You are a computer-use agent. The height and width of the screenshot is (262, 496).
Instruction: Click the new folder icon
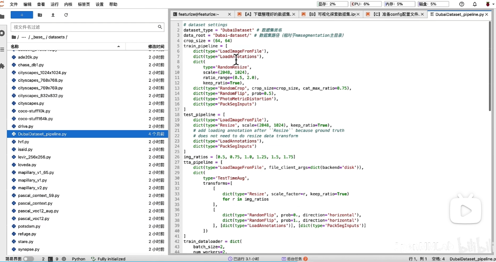[x=40, y=15]
